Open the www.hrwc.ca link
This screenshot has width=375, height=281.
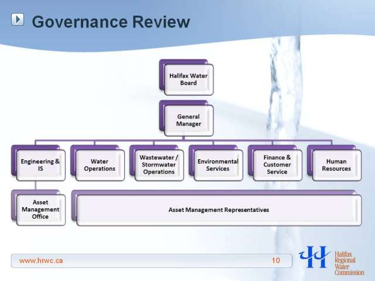41,261
